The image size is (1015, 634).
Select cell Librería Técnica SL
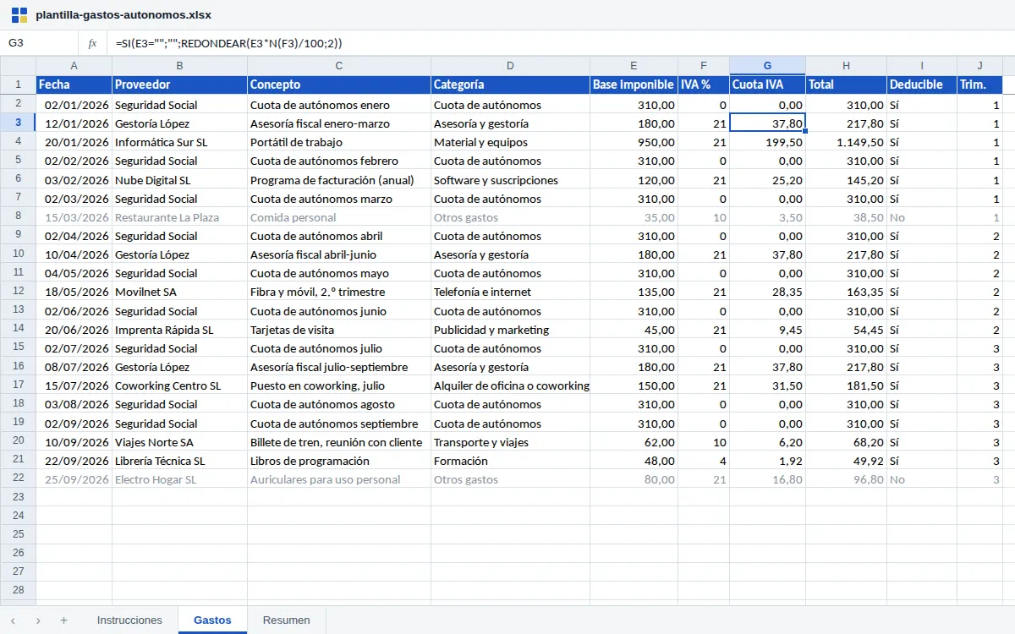pyautogui.click(x=180, y=461)
